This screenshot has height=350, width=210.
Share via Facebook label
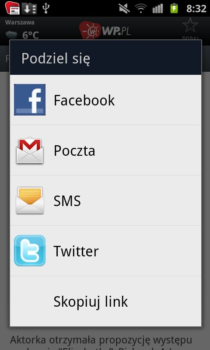click(x=84, y=100)
